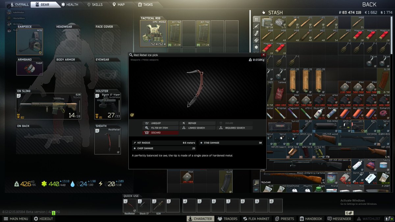Open the Handbook
The height and width of the screenshot is (222, 395).
coord(311,219)
